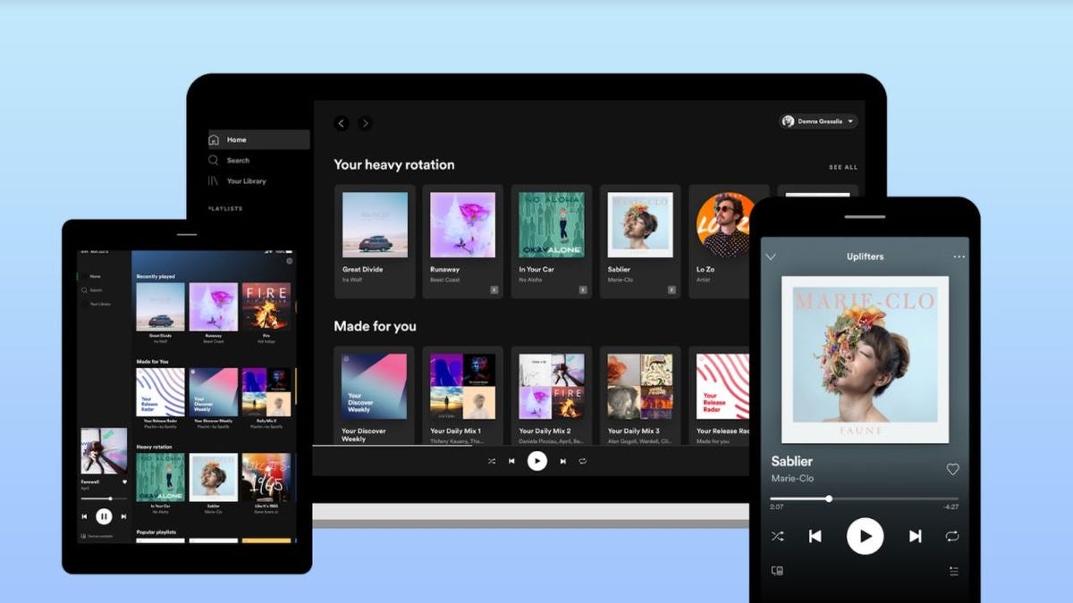Go forward with laptop's right arrow button
Screen dimensions: 1073x603
(x=365, y=123)
